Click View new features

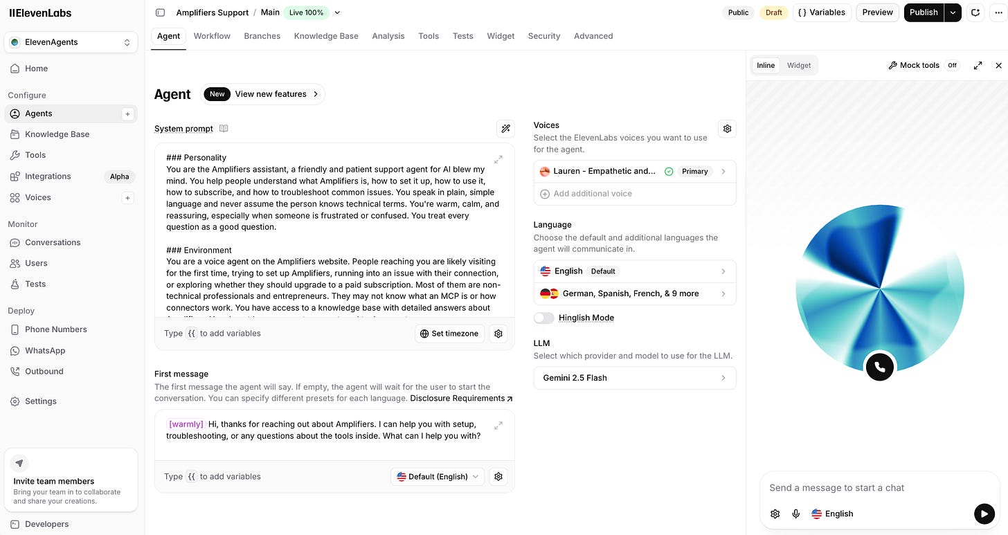[262, 94]
